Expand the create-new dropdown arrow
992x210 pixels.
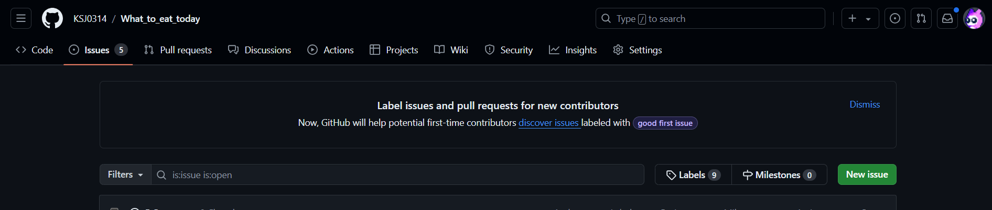pyautogui.click(x=868, y=19)
